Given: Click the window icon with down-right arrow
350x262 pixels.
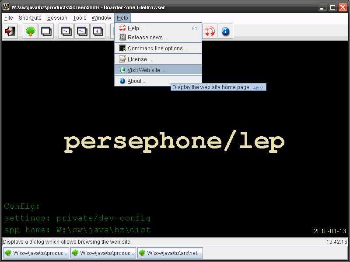Looking at the screenshot, I should pyautogui.click(x=66, y=31).
